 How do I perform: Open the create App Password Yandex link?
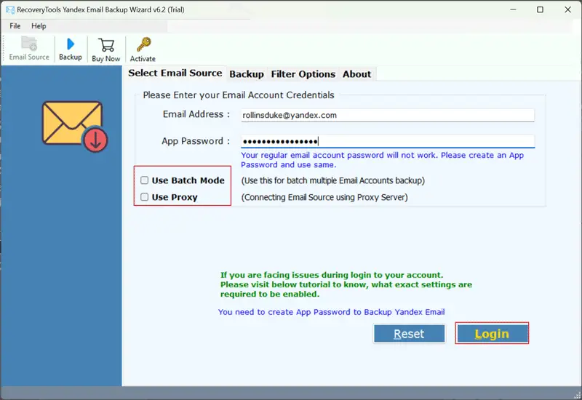click(x=331, y=312)
